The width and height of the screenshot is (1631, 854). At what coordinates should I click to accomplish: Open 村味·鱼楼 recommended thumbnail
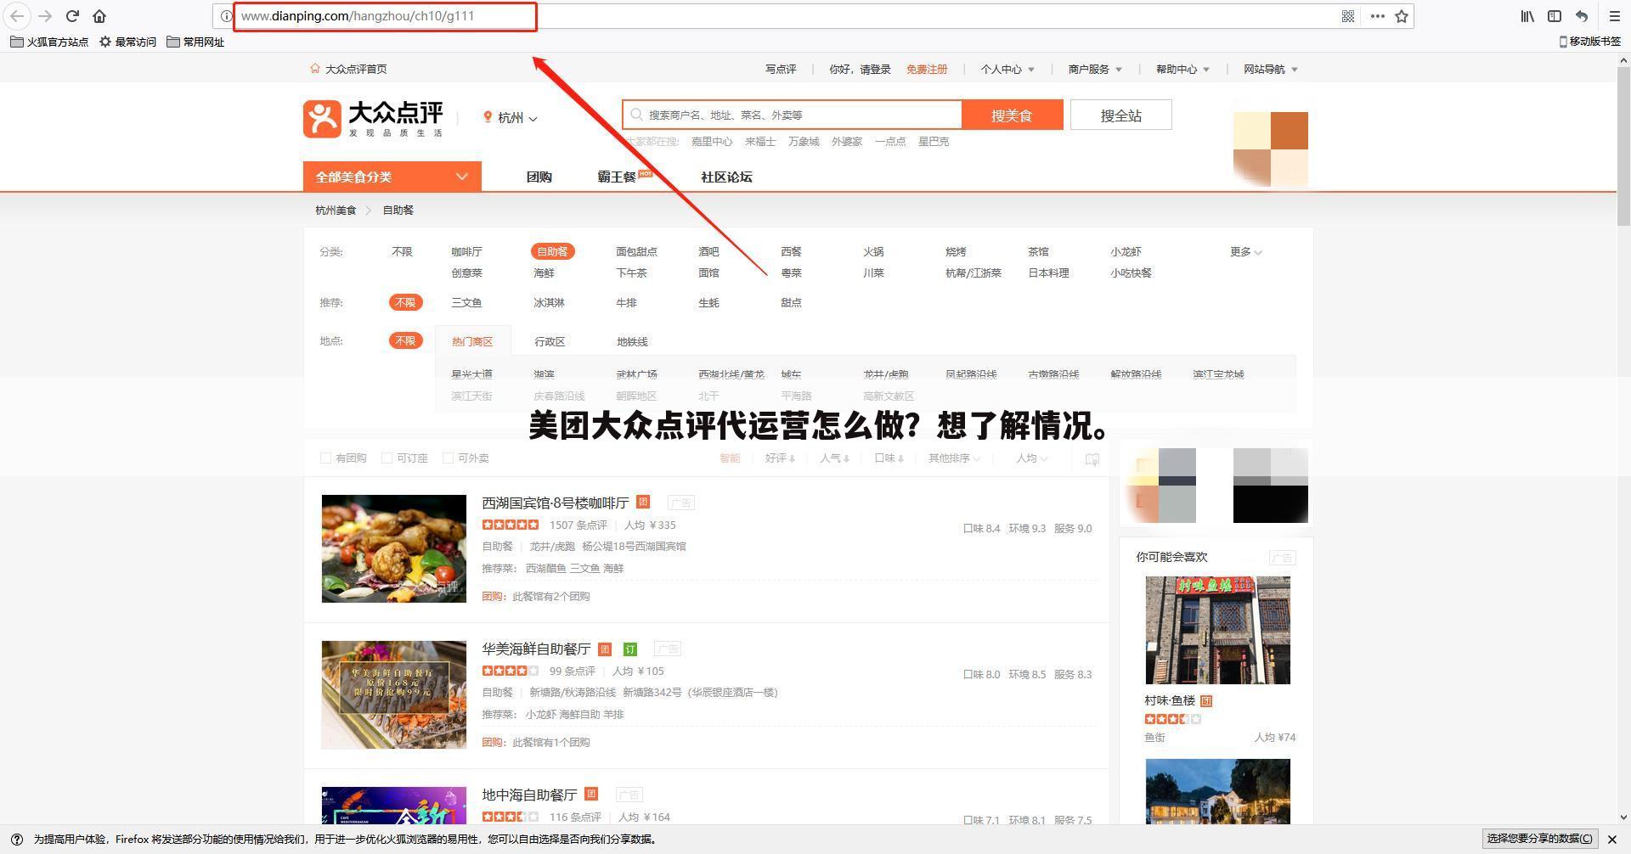pos(1217,630)
